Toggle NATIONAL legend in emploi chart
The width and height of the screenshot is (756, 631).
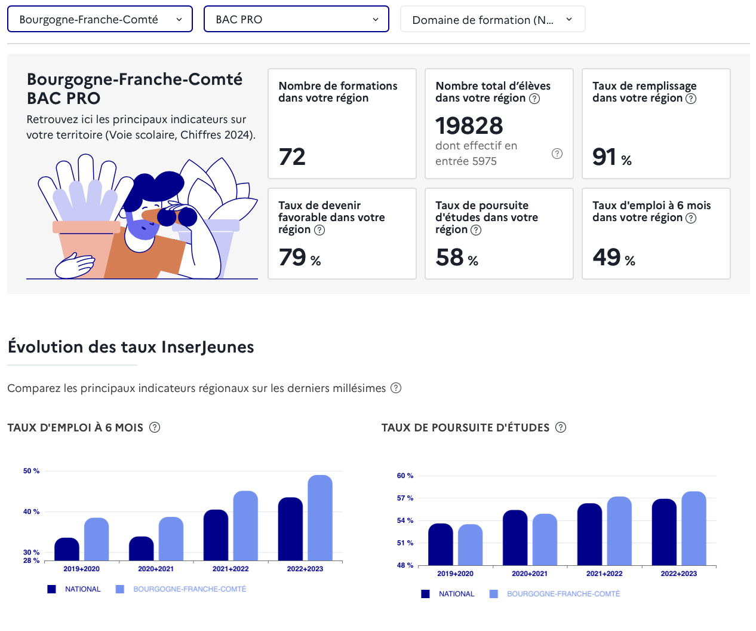point(74,589)
